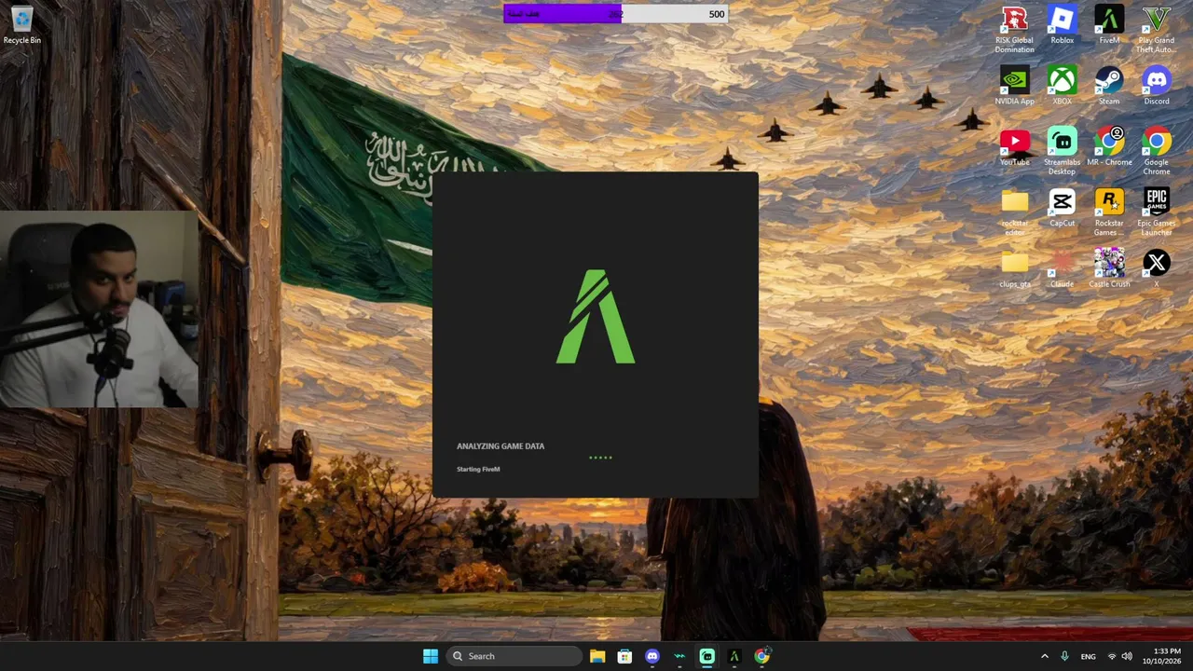Screen dimensions: 1193x671
Task: Open the Discord desktop shortcut
Action: point(1157,86)
